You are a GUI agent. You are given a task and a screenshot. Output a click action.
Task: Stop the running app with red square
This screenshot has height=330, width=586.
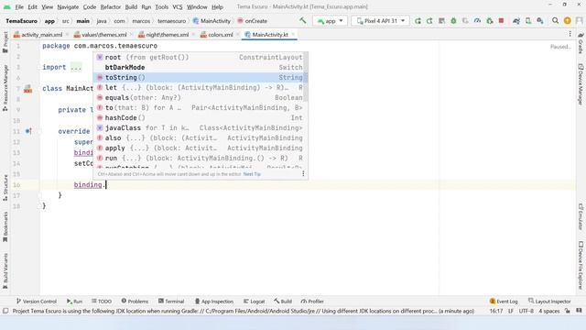(x=501, y=21)
